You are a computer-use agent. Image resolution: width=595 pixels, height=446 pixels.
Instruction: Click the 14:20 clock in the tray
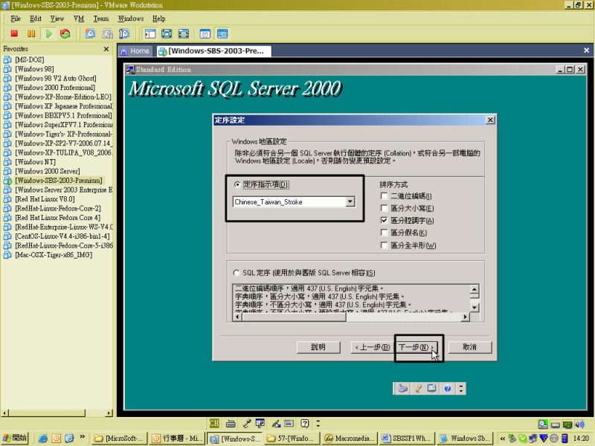pyautogui.click(x=581, y=439)
